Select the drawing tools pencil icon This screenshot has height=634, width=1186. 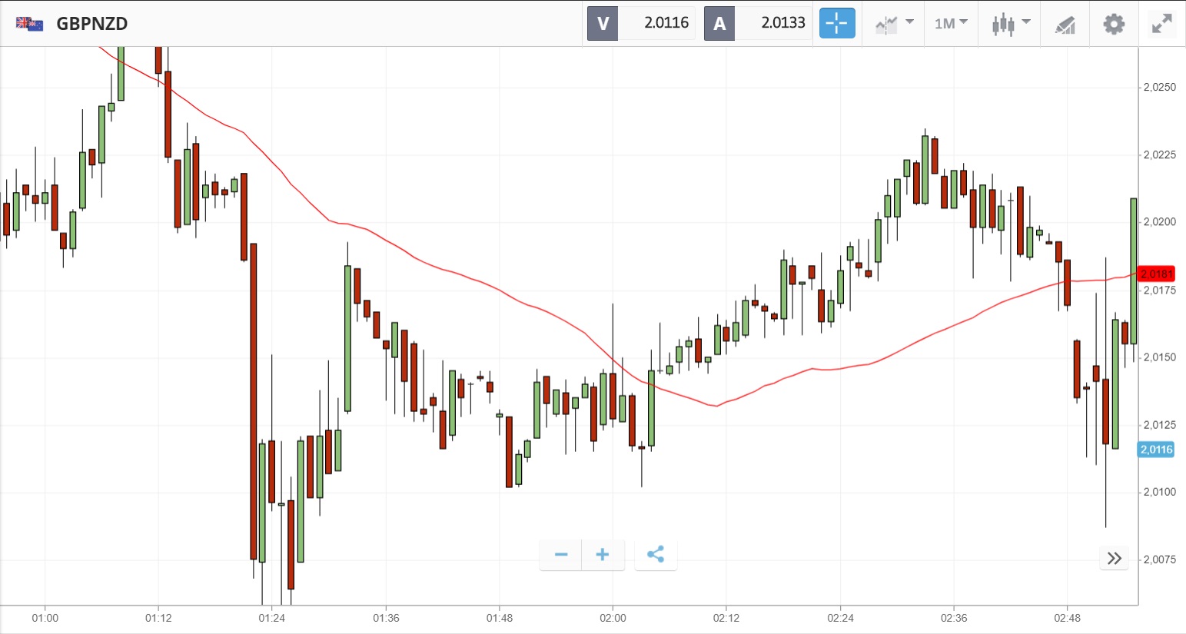[1065, 25]
